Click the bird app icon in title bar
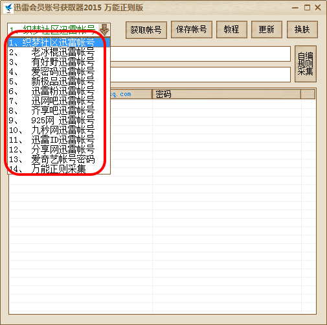The height and width of the screenshot is (325, 327). click(8, 8)
